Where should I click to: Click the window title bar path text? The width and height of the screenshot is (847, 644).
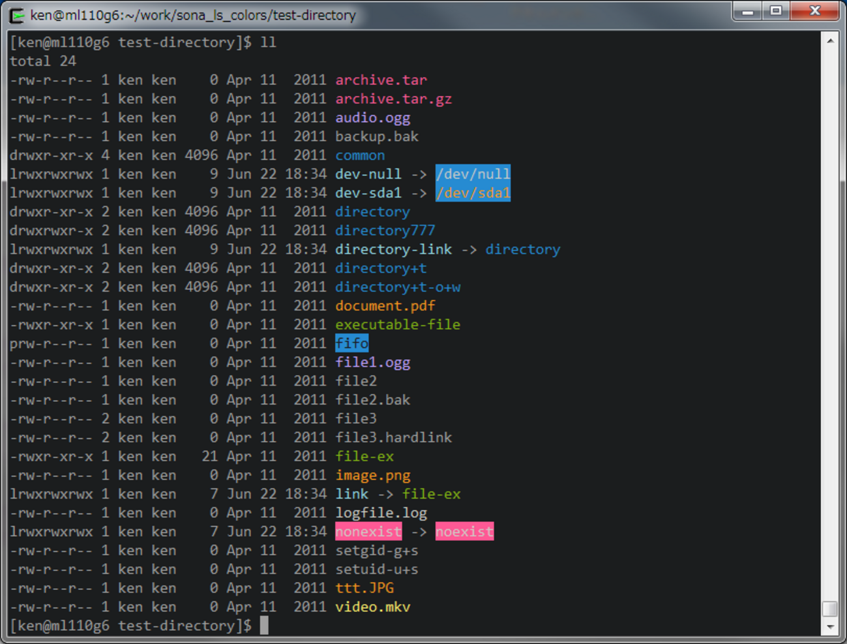(x=193, y=15)
